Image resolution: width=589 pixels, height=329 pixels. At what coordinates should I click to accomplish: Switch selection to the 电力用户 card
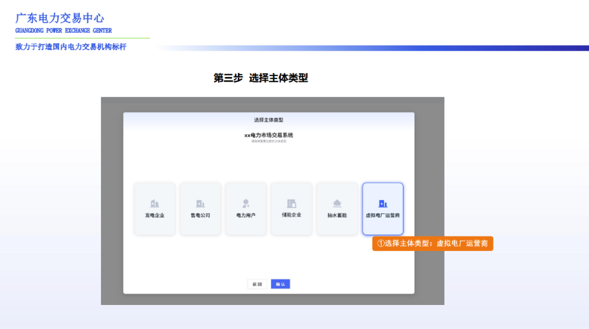(245, 208)
